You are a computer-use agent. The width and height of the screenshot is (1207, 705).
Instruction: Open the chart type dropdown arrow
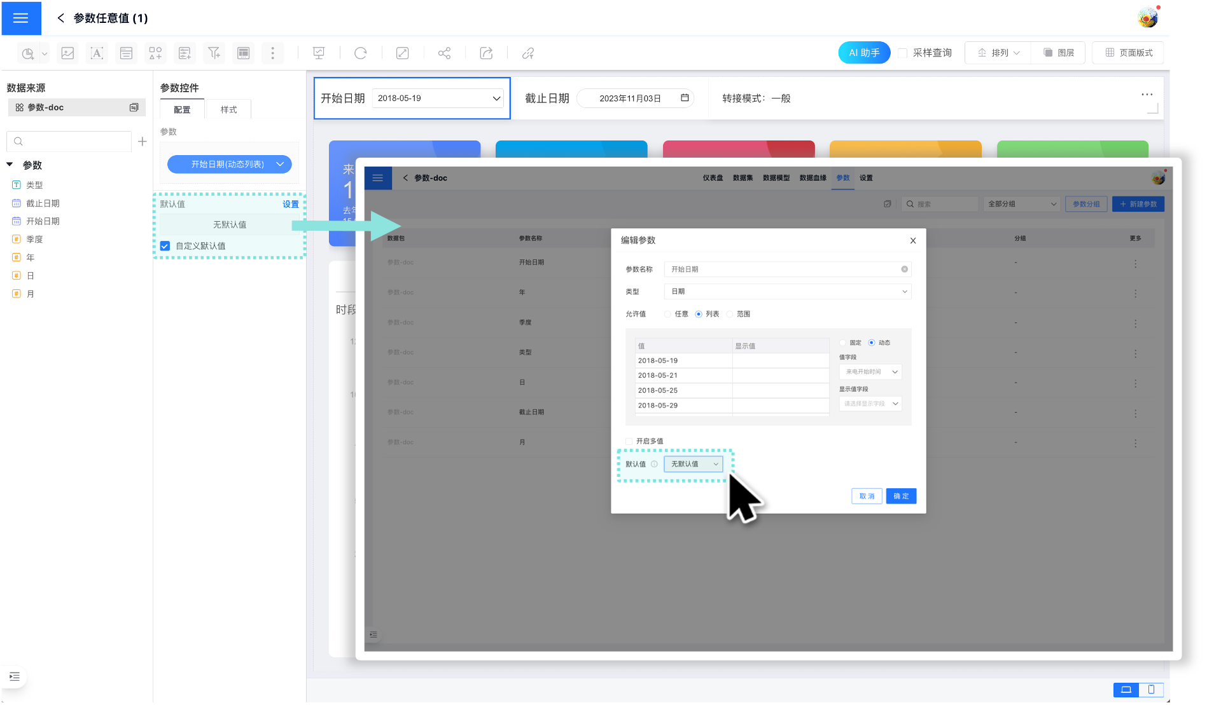(45, 54)
